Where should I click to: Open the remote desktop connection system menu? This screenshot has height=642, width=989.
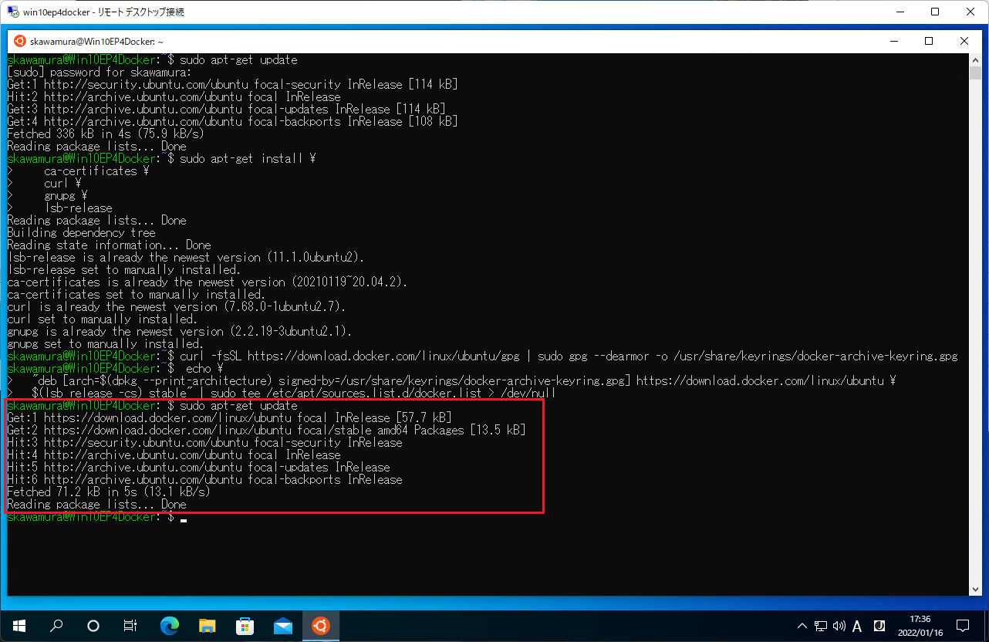pos(12,12)
